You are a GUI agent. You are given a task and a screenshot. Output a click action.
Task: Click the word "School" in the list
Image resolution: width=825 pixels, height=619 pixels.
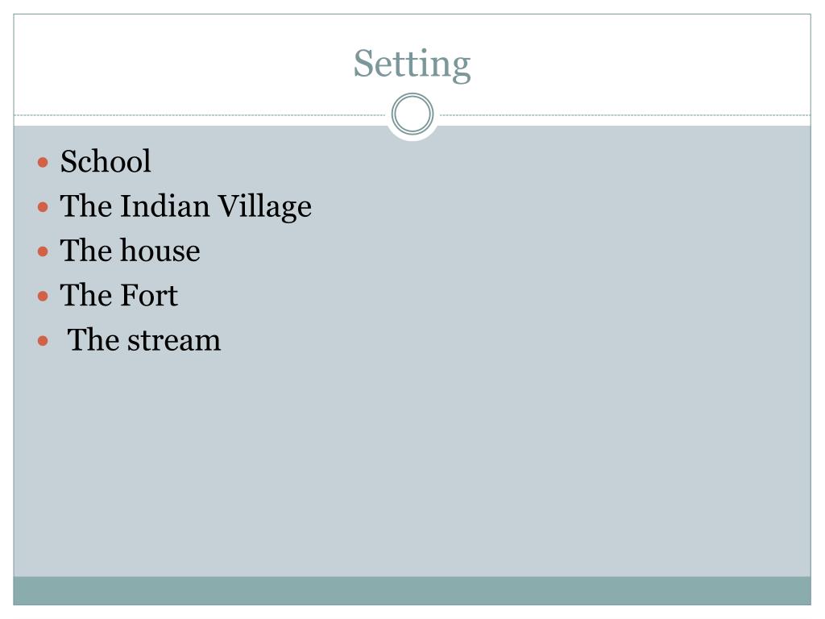pyautogui.click(x=106, y=161)
